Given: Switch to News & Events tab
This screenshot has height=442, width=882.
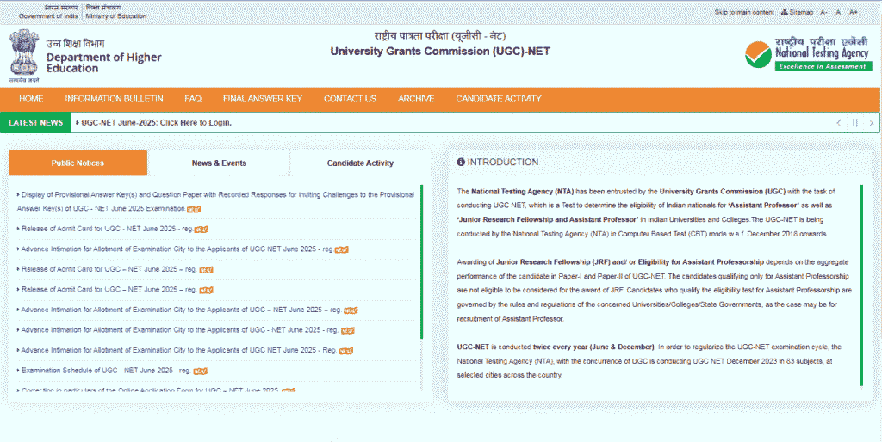Looking at the screenshot, I should click(219, 163).
